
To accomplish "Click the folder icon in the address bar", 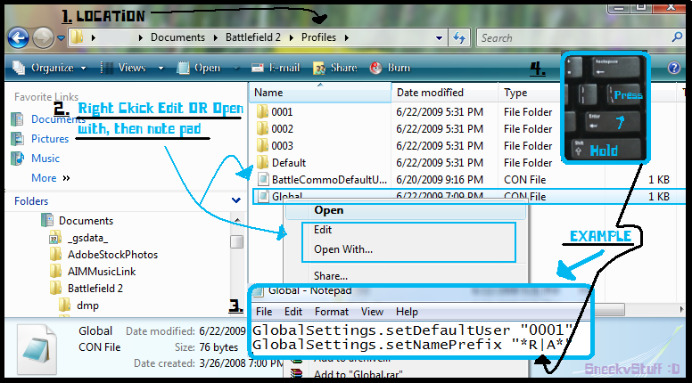I will [78, 37].
